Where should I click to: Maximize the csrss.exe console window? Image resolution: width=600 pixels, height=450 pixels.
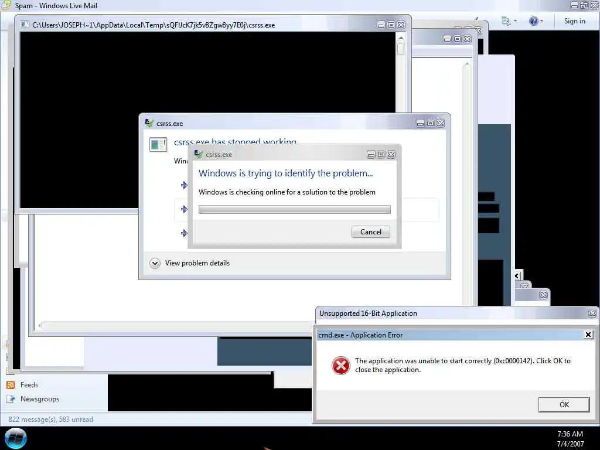coord(391,25)
